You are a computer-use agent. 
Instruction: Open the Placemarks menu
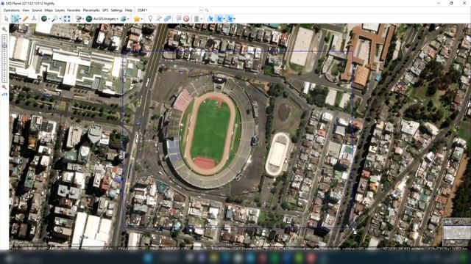click(x=91, y=10)
